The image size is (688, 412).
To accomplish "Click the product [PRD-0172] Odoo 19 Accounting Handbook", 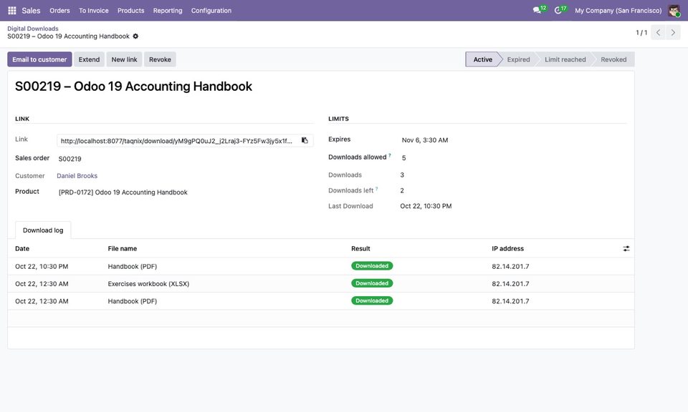I will pos(123,192).
